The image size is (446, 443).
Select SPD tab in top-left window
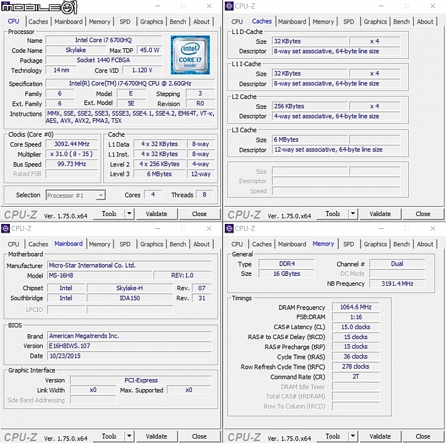coord(125,22)
